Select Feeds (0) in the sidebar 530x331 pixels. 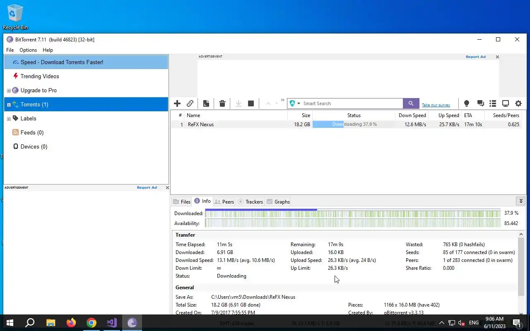[x=86, y=132]
